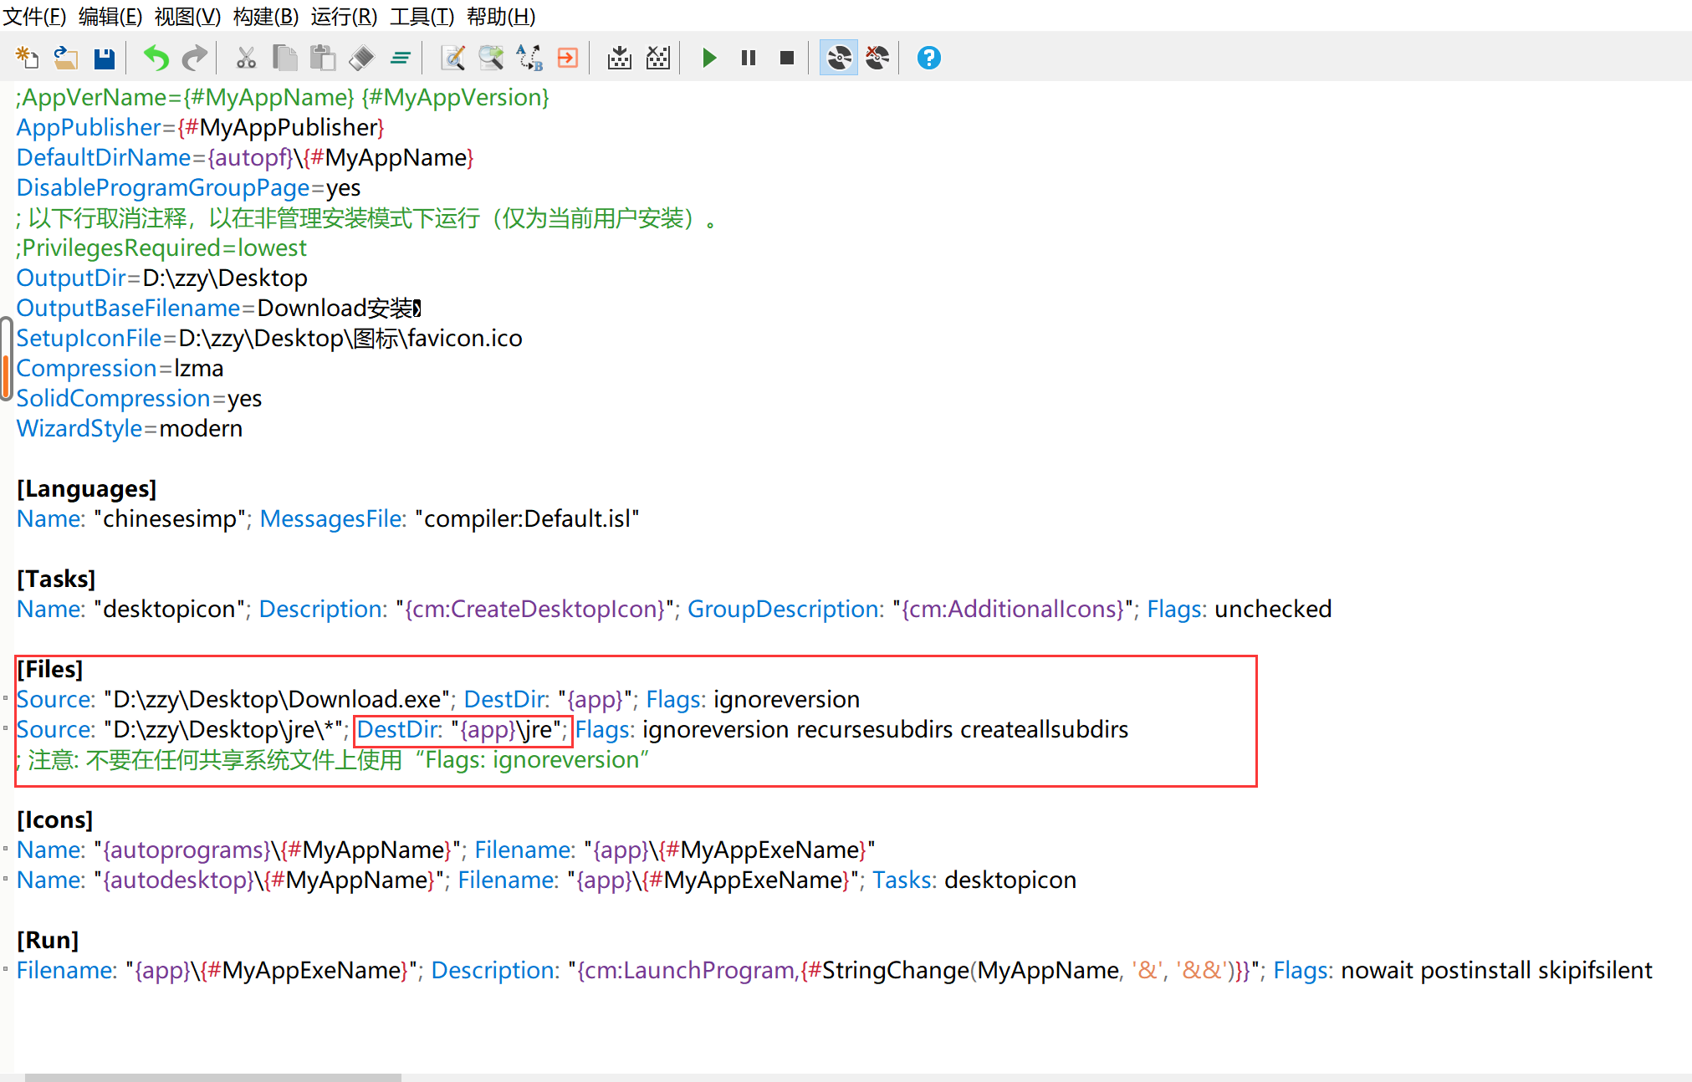Paste using the clipboard icon
Viewport: 1692px width, 1082px height.
pos(323,58)
